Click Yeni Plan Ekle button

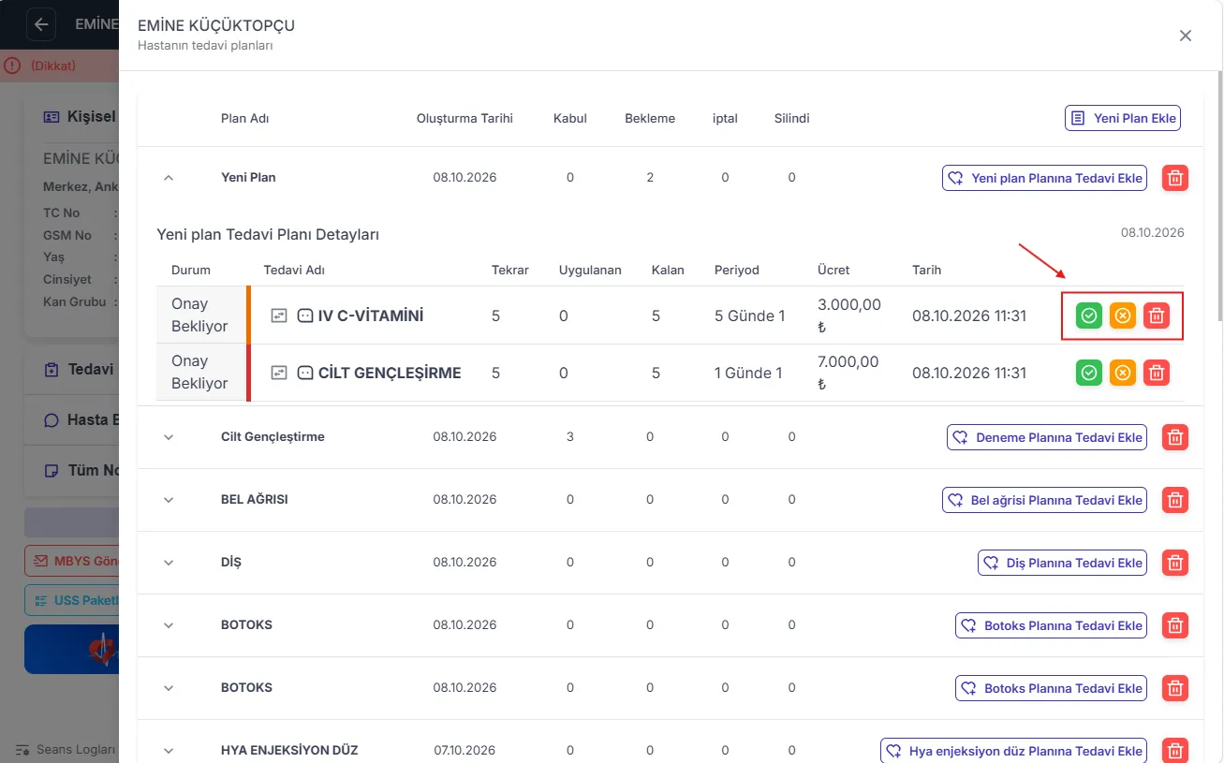pyautogui.click(x=1123, y=118)
